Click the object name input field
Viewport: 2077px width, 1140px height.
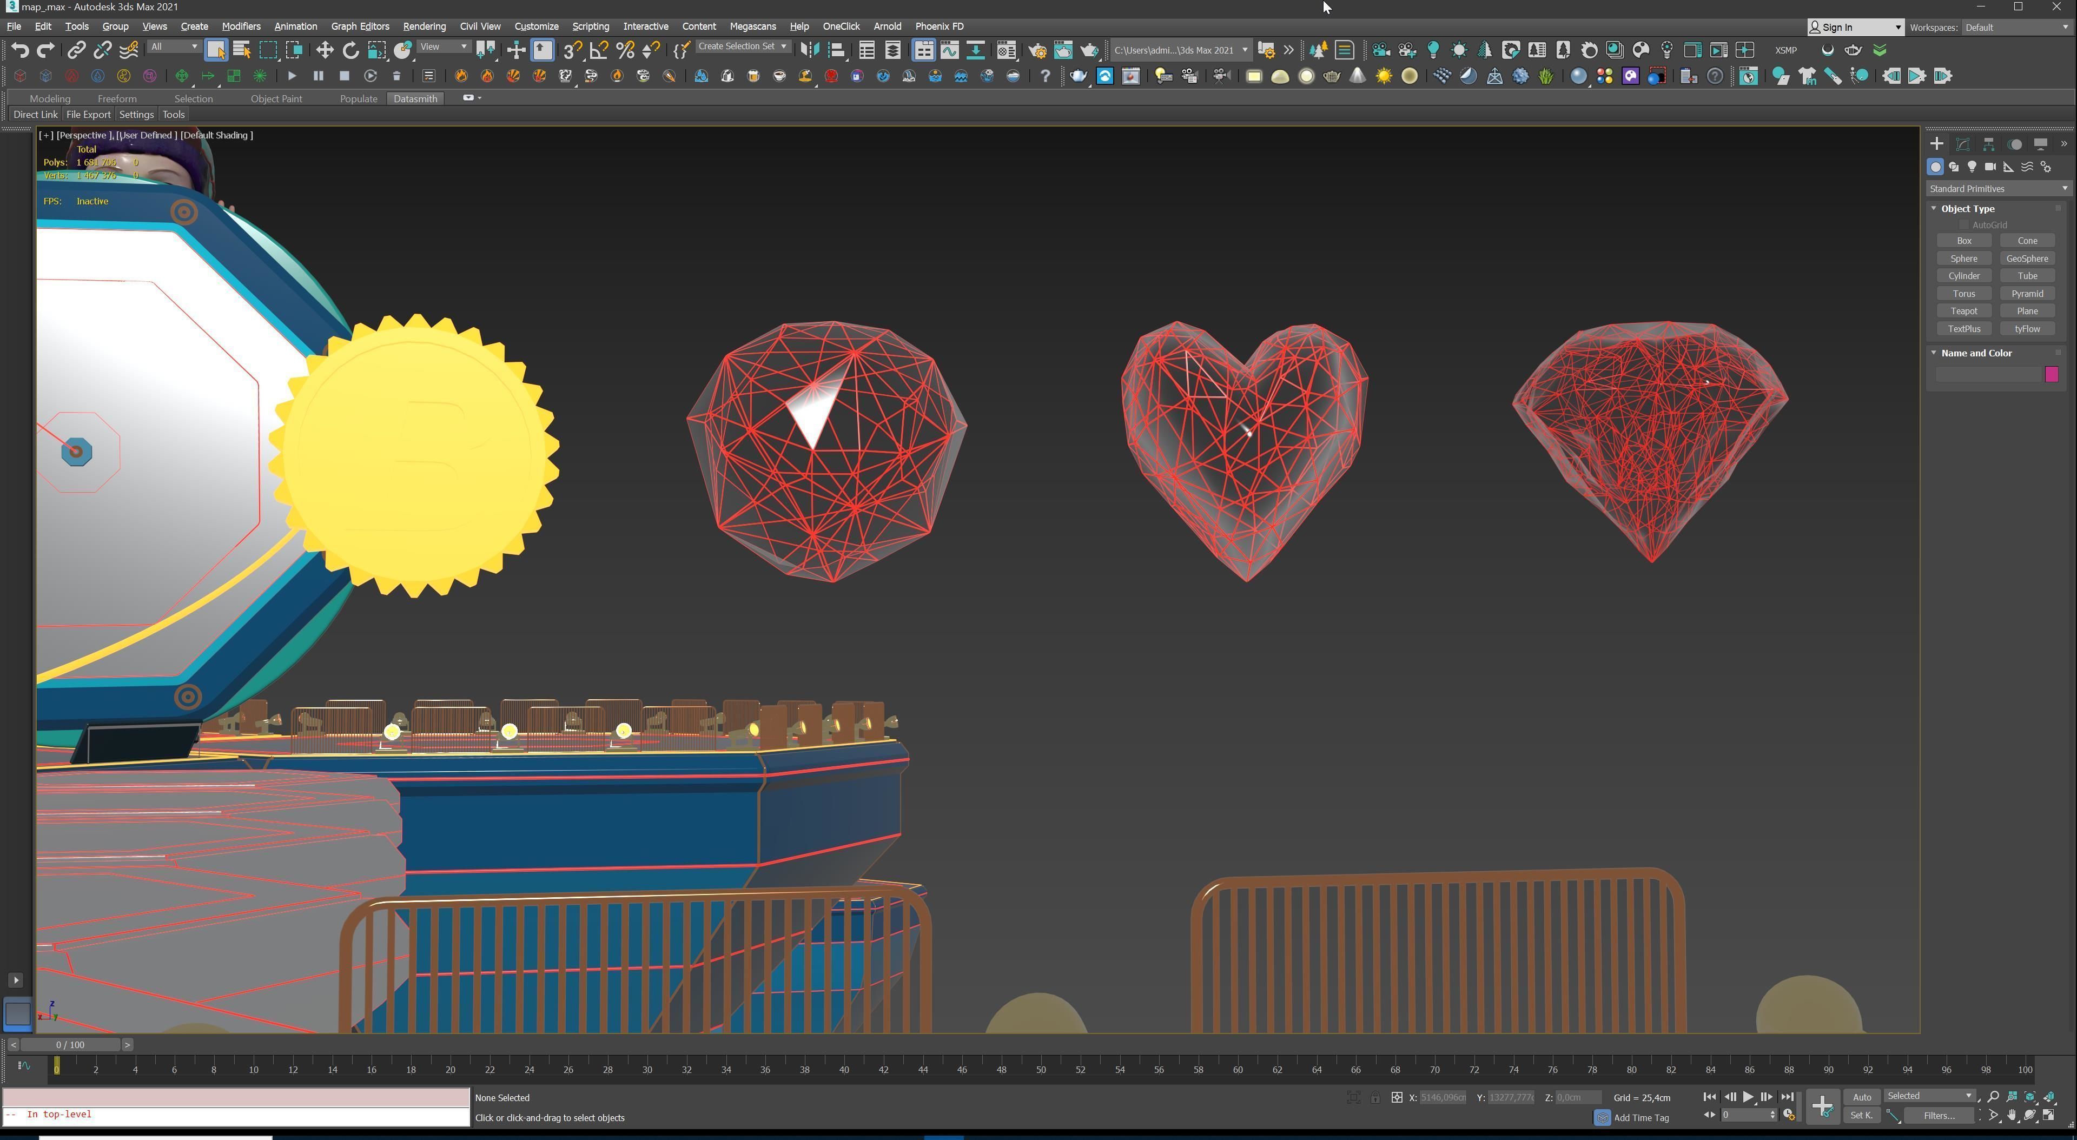(x=1988, y=374)
